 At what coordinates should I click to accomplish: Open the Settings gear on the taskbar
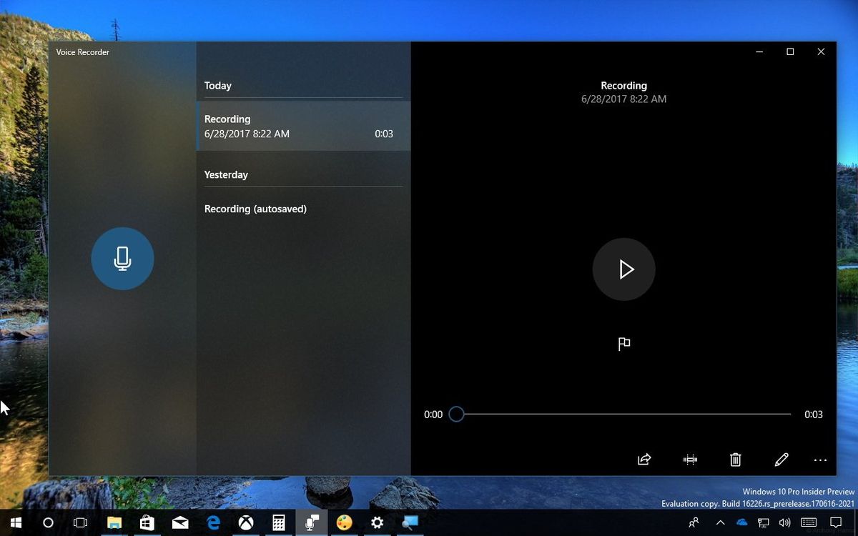pos(377,522)
